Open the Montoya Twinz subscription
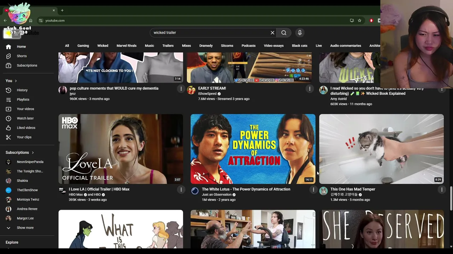453x254 pixels. (x=28, y=199)
